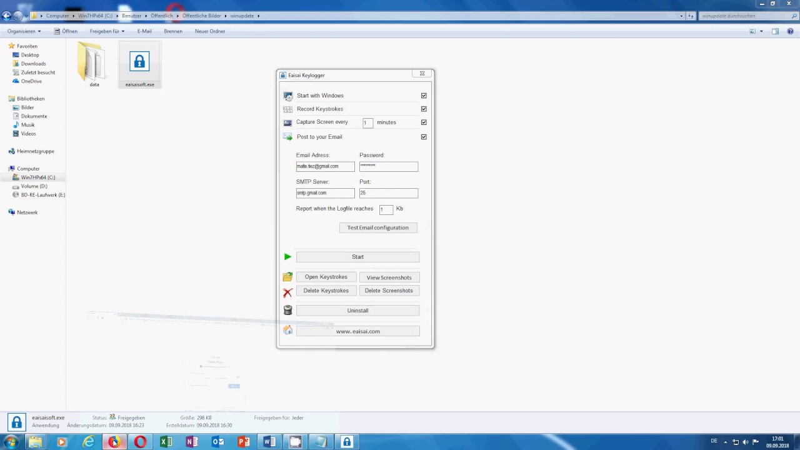Click Brennen in Explorer toolbar
Viewport: 800px width, 450px height.
pyautogui.click(x=173, y=31)
